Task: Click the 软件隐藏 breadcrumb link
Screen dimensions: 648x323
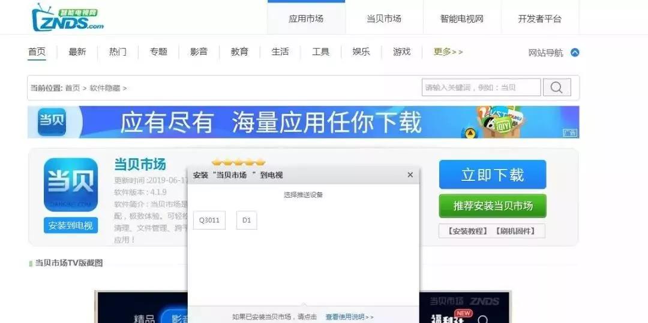Action: (x=104, y=88)
